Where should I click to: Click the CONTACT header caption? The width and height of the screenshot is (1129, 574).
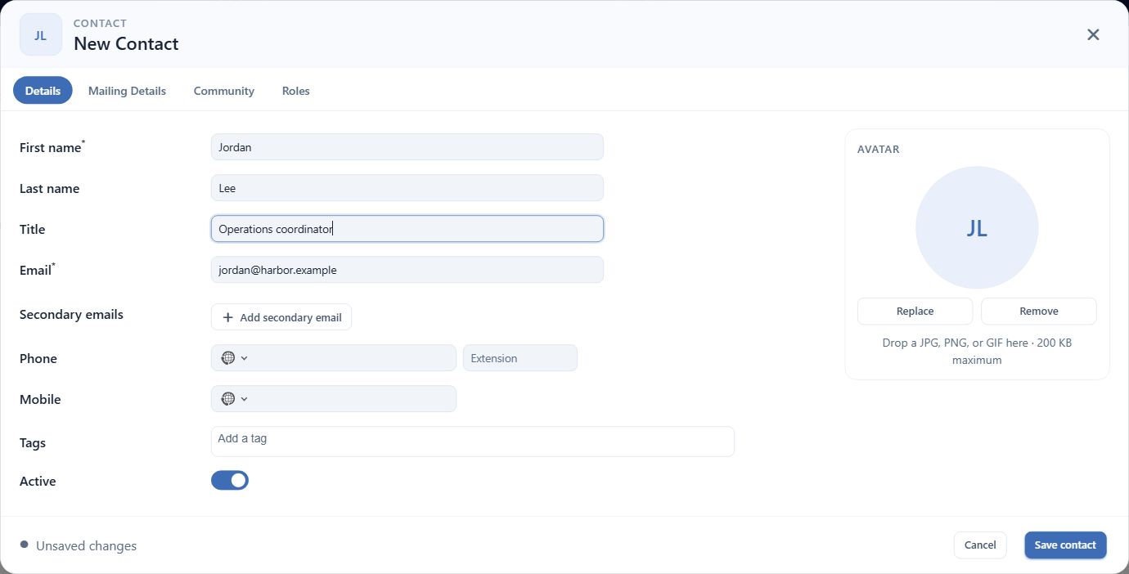coord(100,24)
